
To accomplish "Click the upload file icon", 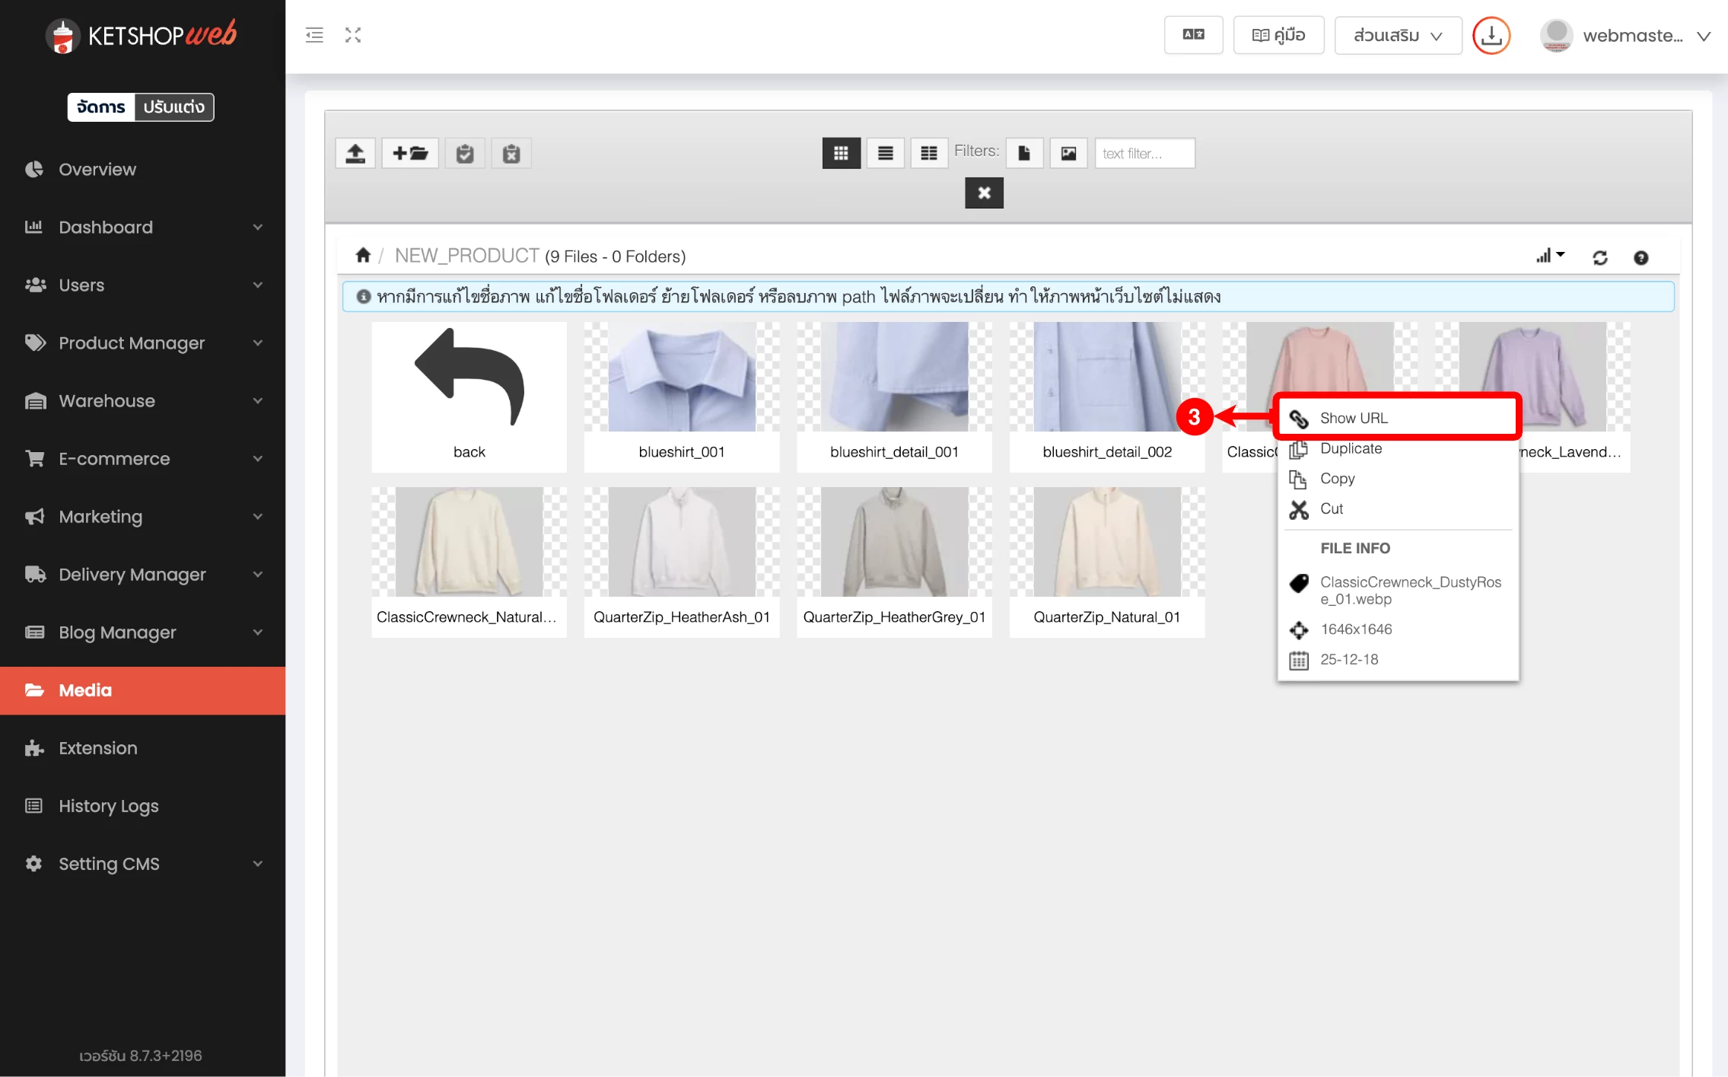I will click(x=355, y=154).
